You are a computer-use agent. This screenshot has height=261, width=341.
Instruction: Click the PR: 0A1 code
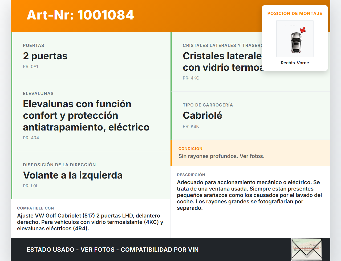click(31, 66)
